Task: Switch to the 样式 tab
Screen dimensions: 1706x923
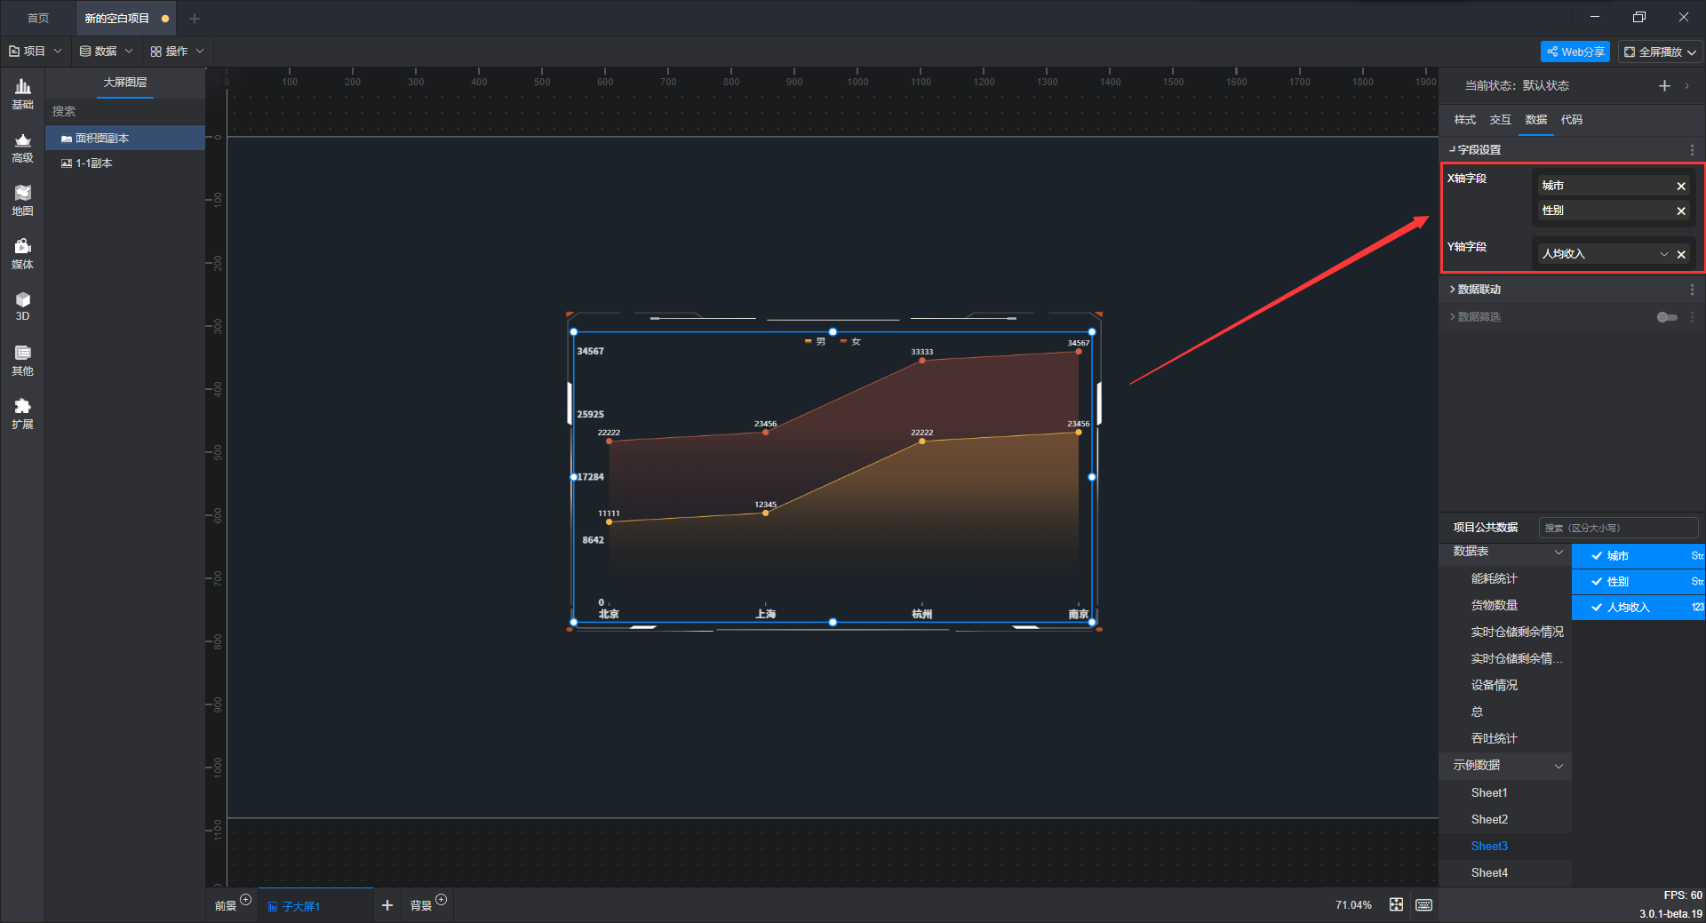Action: [x=1464, y=120]
